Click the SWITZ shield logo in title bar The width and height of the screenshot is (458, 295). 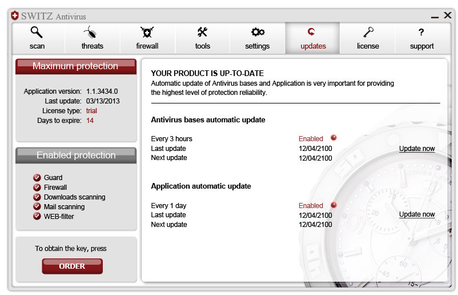pyautogui.click(x=15, y=15)
